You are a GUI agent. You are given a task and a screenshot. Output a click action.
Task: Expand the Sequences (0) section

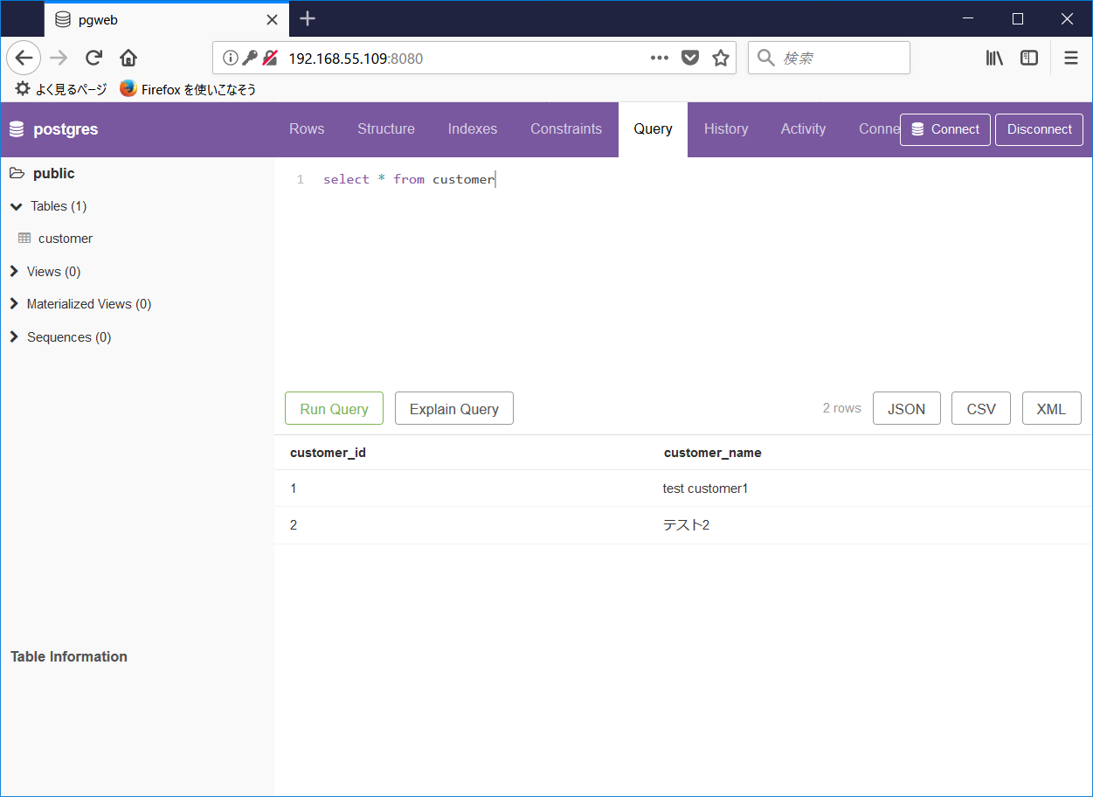coord(13,336)
